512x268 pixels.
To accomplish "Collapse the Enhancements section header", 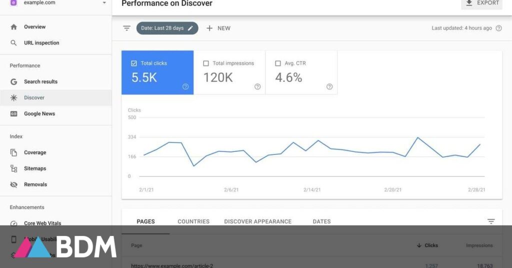I will [x=27, y=207].
